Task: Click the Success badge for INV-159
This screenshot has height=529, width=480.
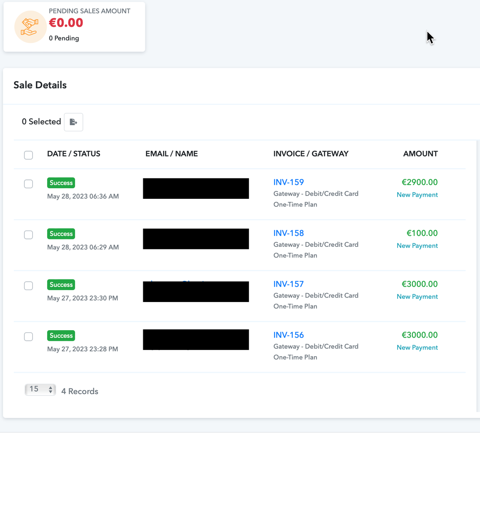Action: click(61, 183)
